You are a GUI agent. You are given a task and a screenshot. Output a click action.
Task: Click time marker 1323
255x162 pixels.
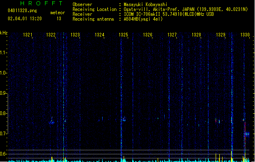[x=75, y=35]
